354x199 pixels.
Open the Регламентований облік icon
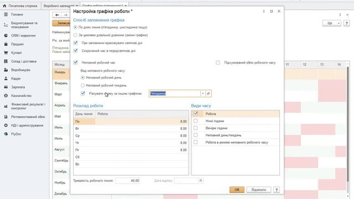[6, 117]
